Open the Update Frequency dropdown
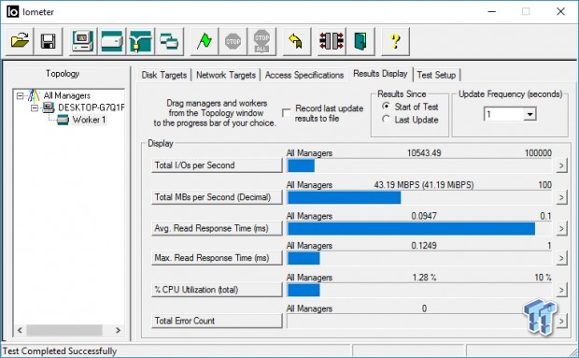The image size is (579, 358). pos(530,114)
